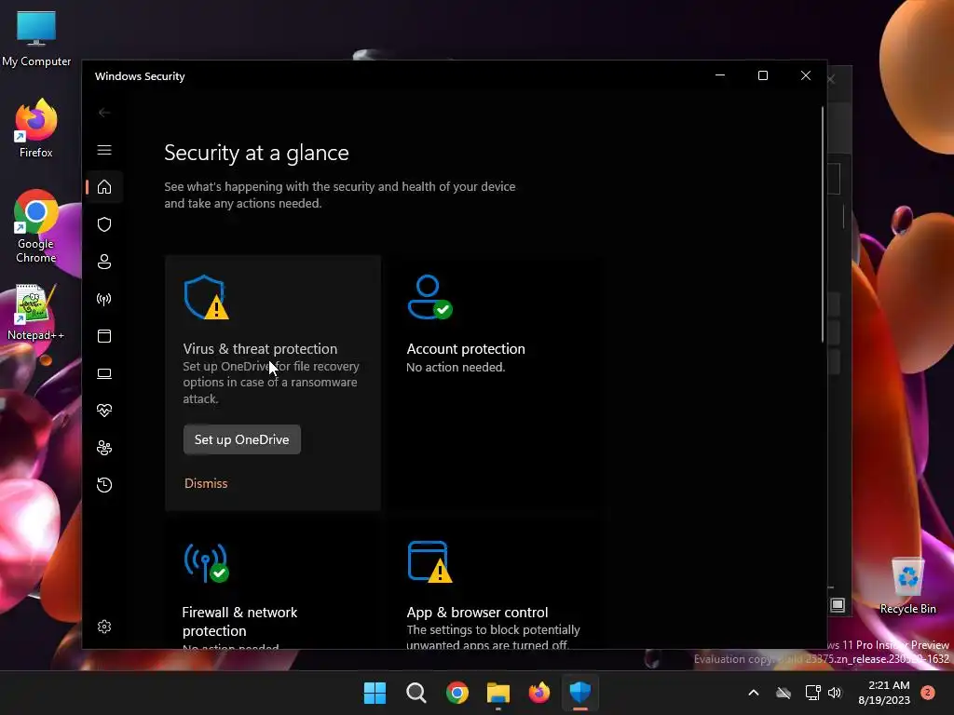Open Device performance & health sidebar icon
Screen dimensions: 954x715
click(x=104, y=411)
